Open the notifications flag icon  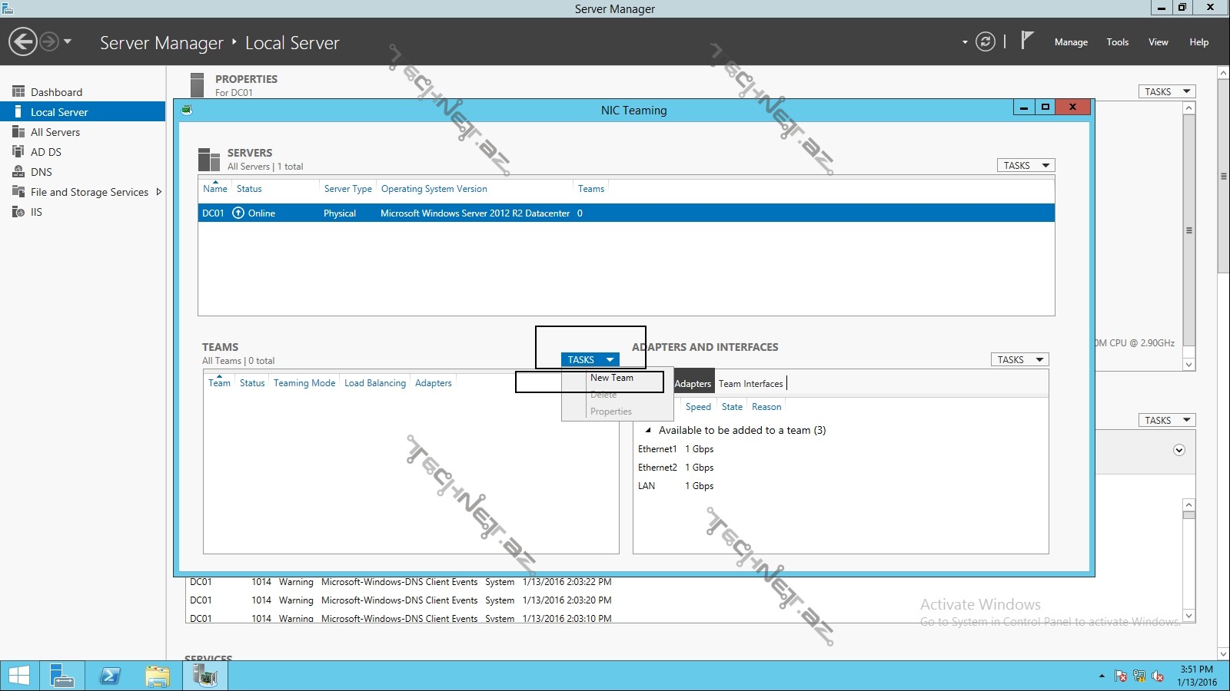point(1026,40)
